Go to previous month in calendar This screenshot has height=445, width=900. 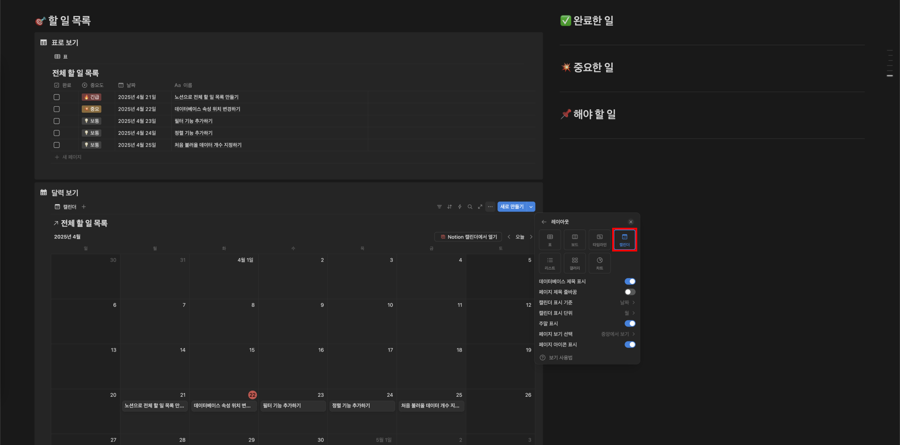509,237
